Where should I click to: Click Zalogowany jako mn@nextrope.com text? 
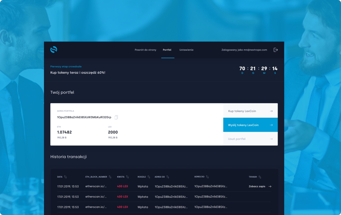244,50
